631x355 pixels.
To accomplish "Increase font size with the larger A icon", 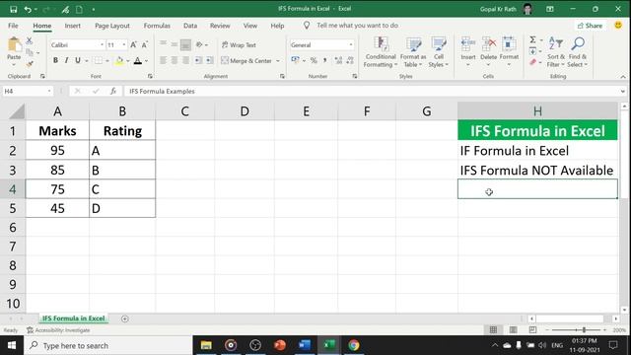I will [x=134, y=44].
